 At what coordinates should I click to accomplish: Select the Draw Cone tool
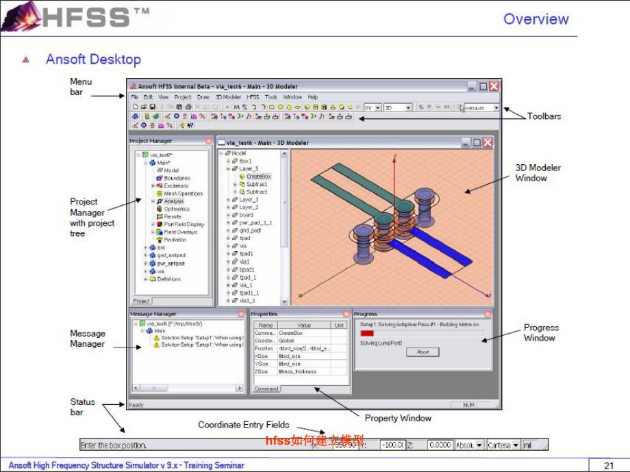[333, 107]
